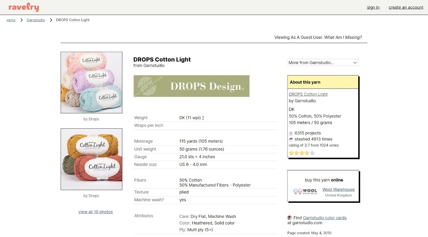Click the color wheel icon beside Find
Screen dimensions: 428x237
290,218
